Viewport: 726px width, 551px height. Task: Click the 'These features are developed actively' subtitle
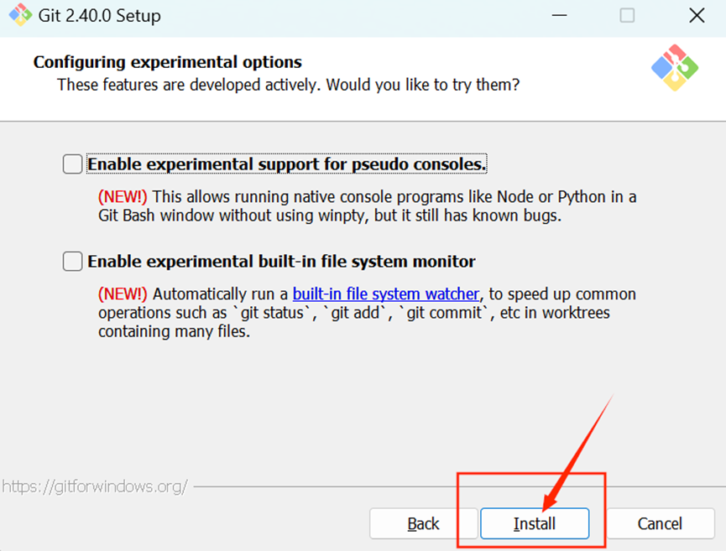click(x=288, y=85)
